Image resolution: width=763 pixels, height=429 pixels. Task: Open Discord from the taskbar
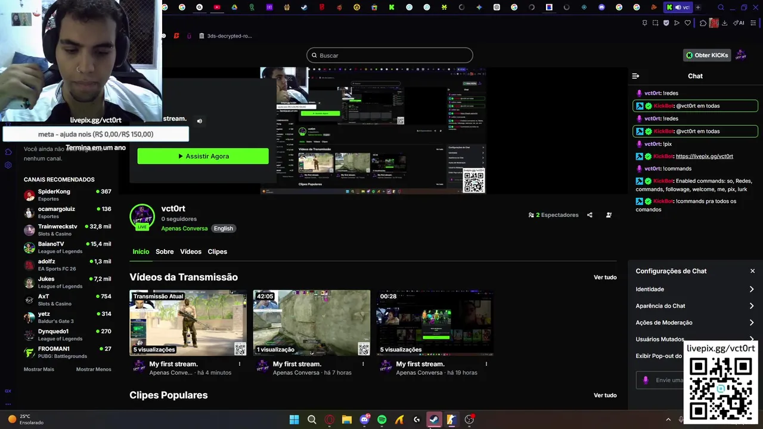tap(364, 419)
